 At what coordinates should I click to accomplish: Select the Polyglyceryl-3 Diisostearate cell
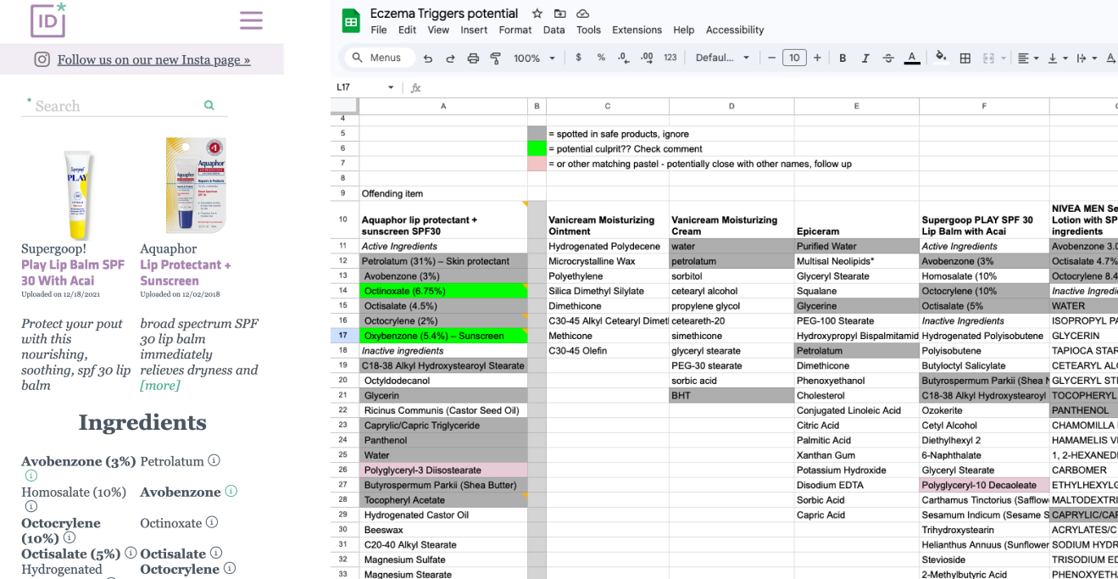[443, 470]
